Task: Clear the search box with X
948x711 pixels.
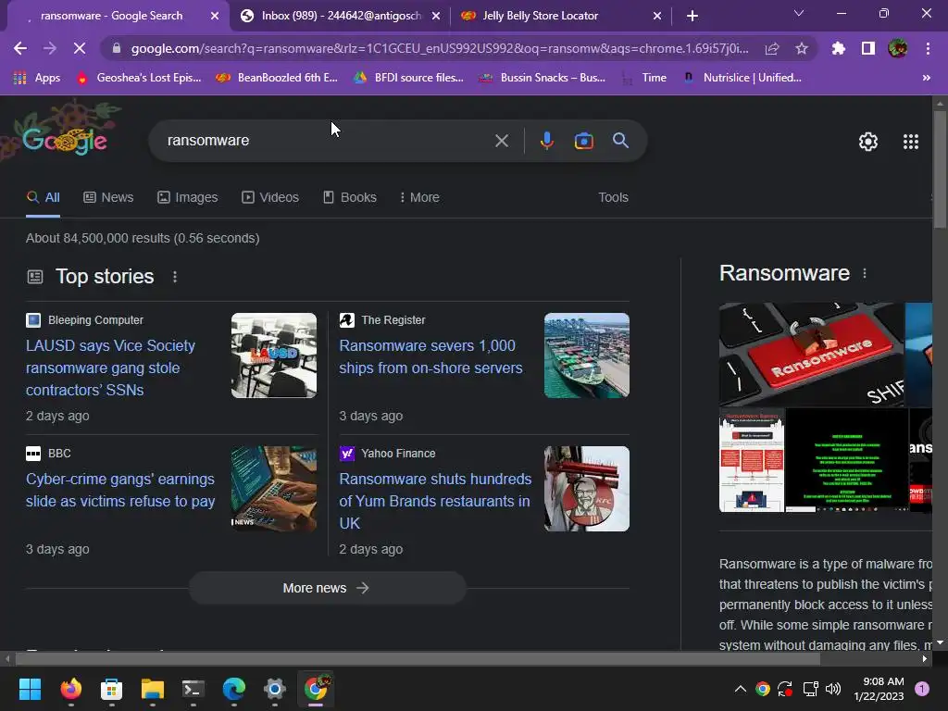Action: [502, 141]
